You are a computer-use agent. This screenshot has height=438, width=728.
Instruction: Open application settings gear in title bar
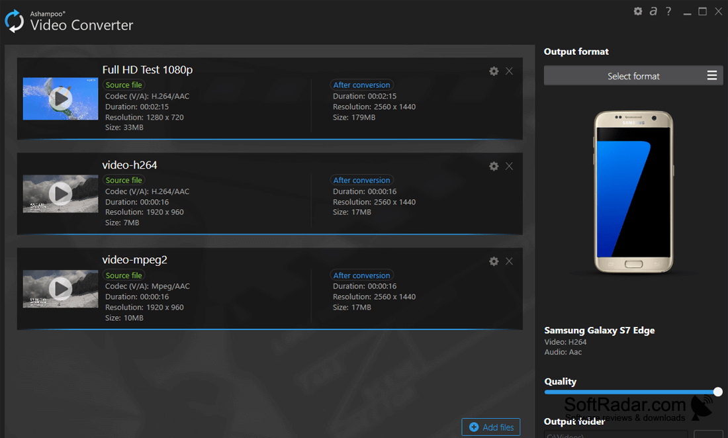[638, 11]
